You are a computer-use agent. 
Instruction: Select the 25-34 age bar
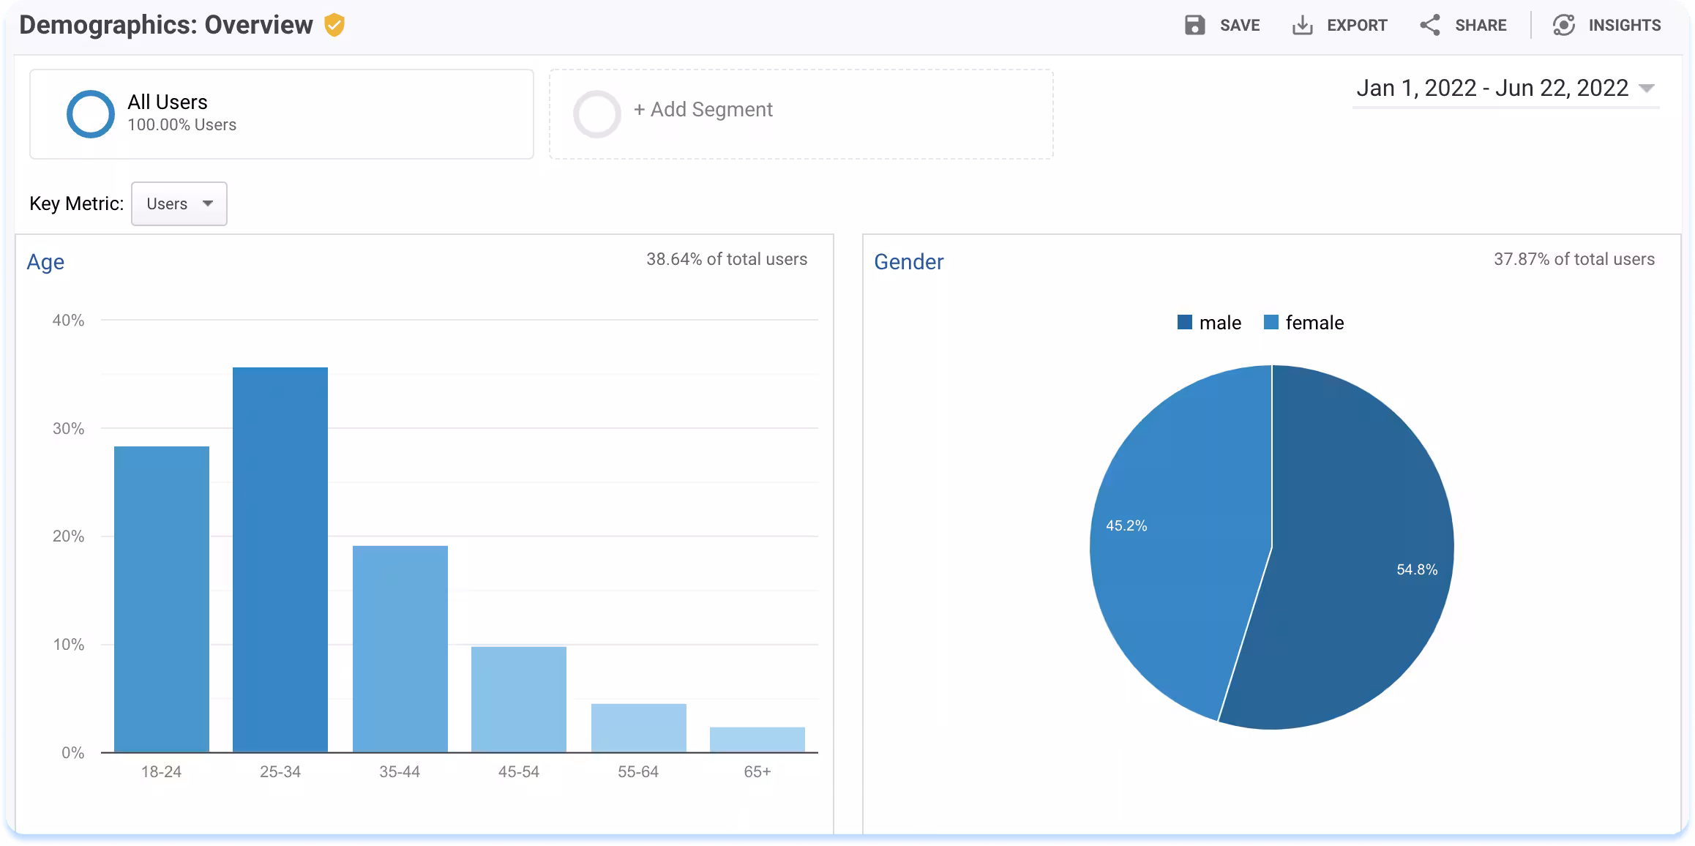click(280, 560)
